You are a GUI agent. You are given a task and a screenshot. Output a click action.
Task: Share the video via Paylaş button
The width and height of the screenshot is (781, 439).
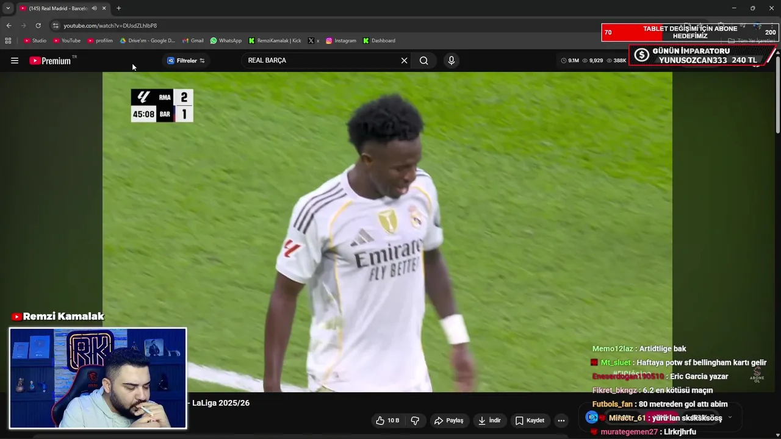coord(448,421)
